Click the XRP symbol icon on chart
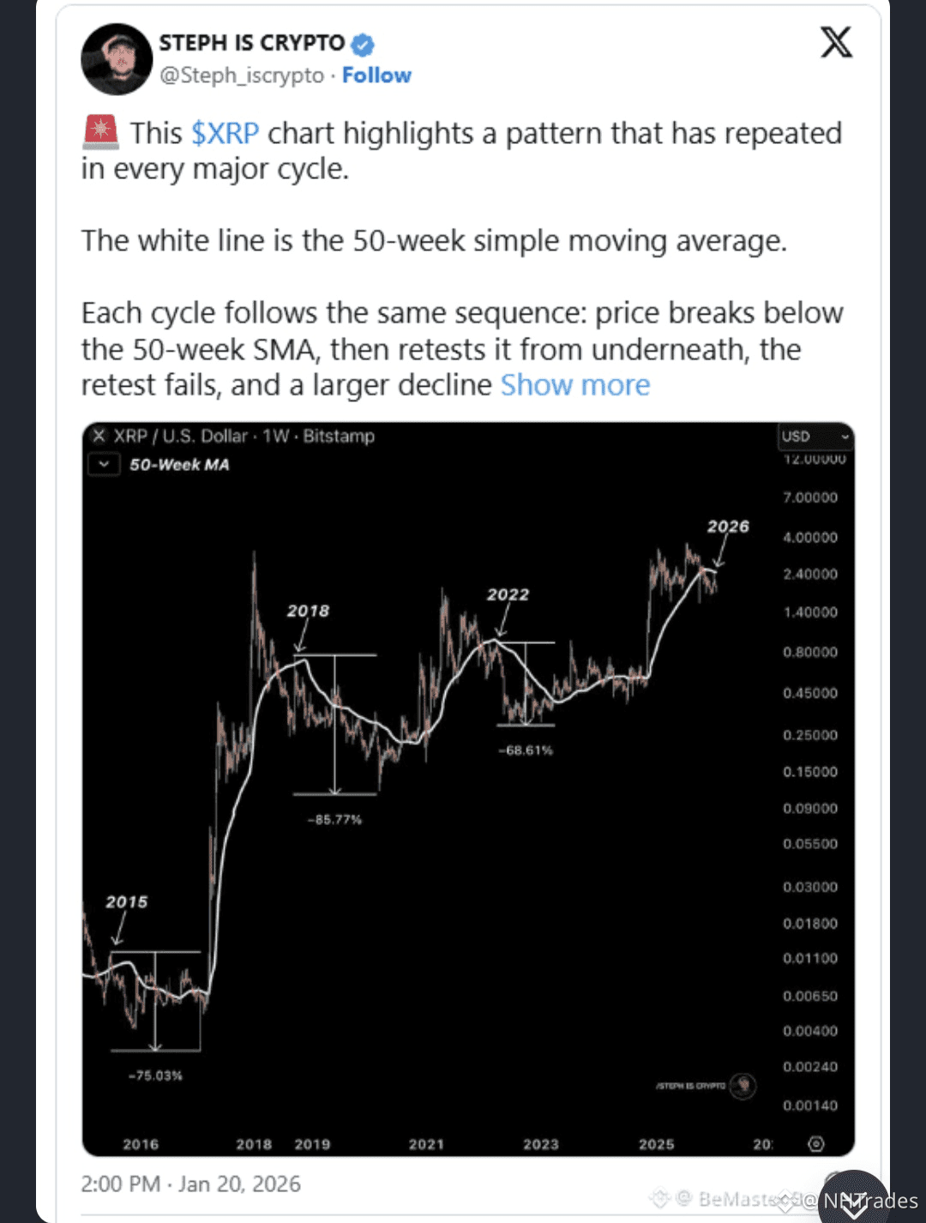 point(99,436)
